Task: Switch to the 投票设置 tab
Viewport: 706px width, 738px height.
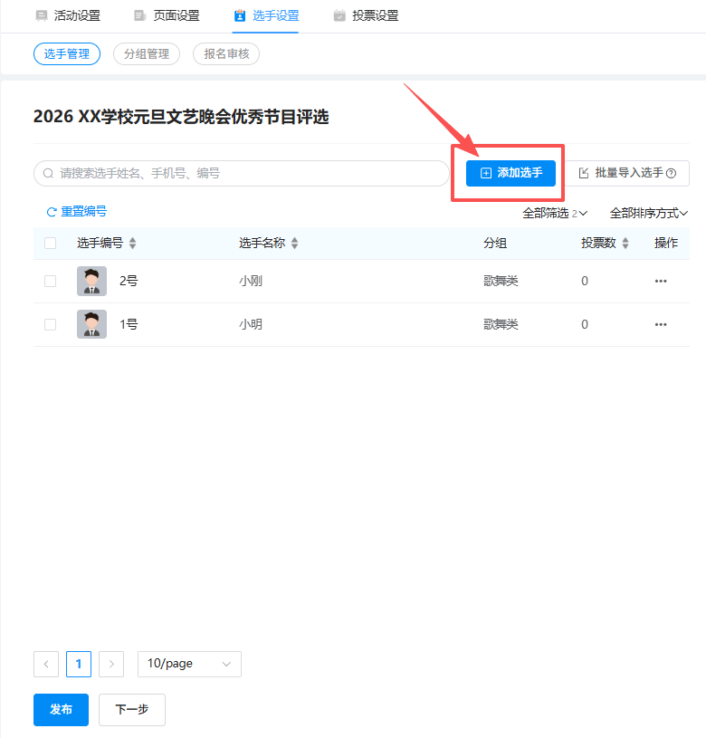Action: pyautogui.click(x=365, y=15)
